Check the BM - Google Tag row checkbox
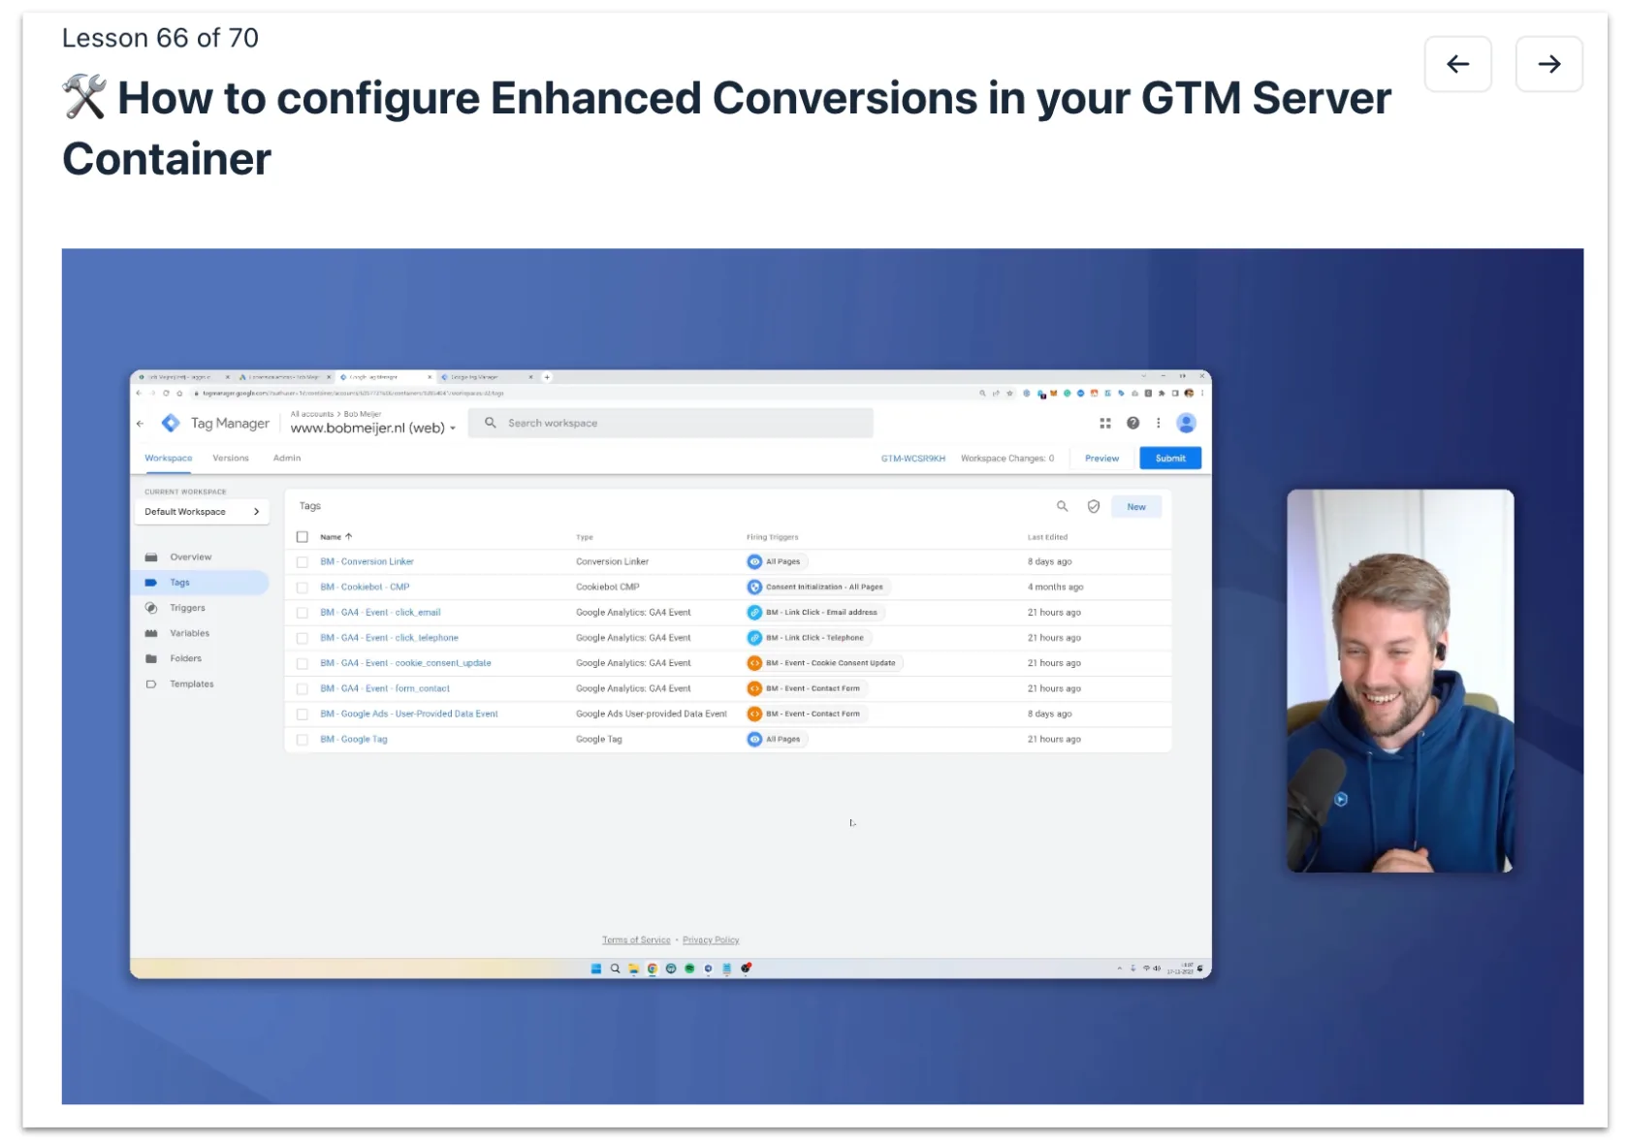 coord(303,740)
